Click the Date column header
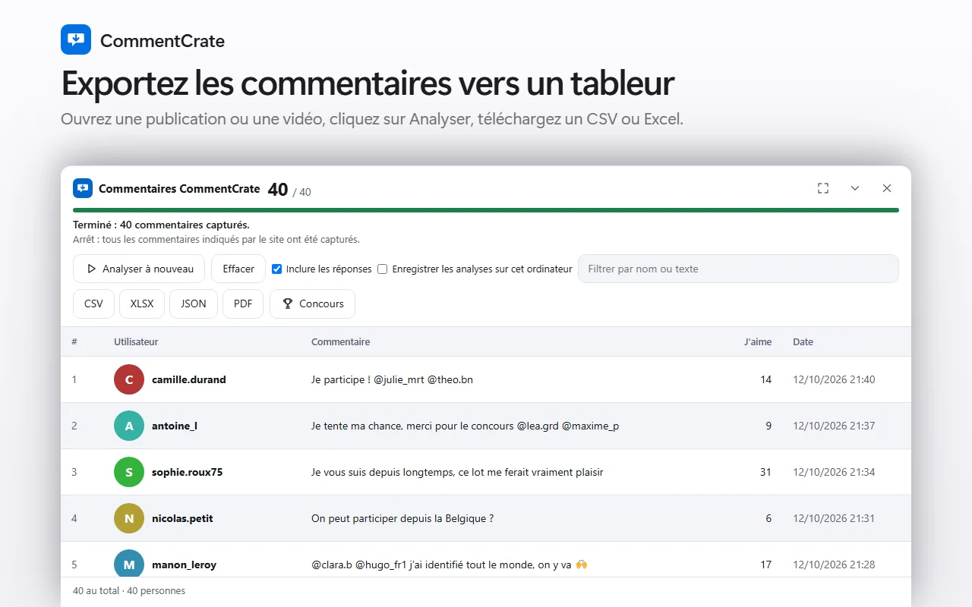 803,342
